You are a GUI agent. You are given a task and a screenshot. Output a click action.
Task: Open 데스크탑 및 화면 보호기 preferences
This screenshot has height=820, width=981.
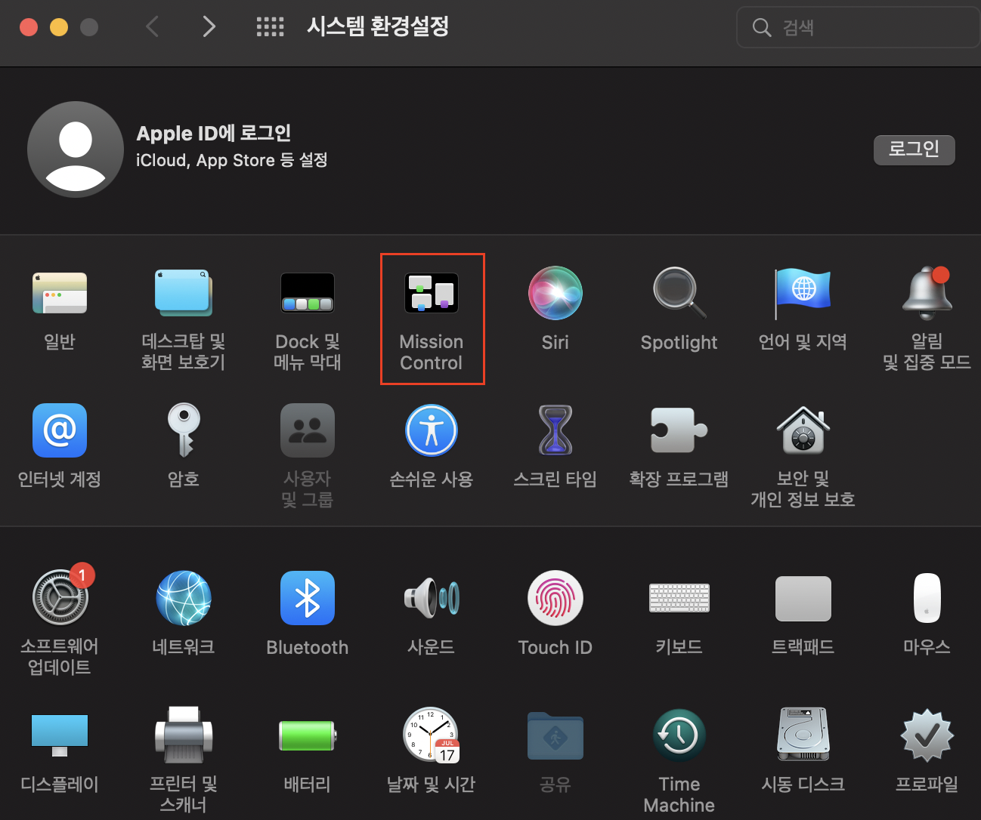[x=184, y=293]
